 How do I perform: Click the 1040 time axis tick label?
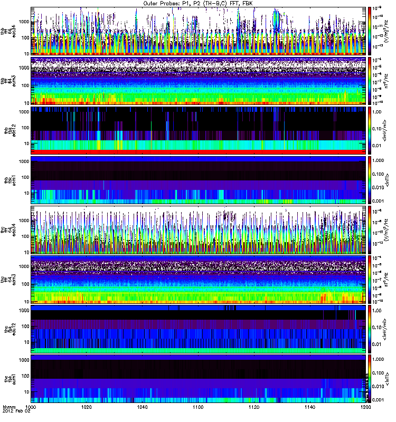(x=142, y=407)
